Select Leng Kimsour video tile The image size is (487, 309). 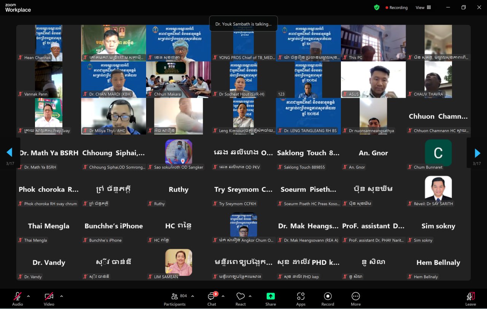[x=243, y=116]
